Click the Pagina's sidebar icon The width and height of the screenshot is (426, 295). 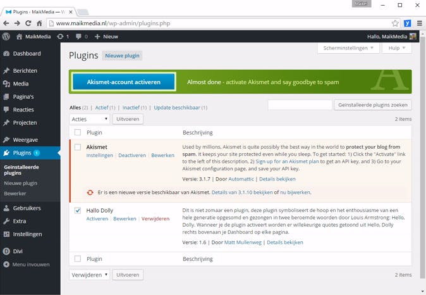(6, 97)
